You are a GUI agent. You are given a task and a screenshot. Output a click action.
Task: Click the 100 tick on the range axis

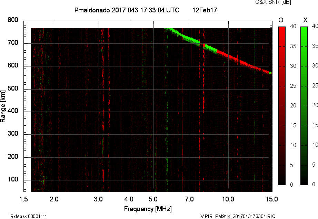pos(13,180)
